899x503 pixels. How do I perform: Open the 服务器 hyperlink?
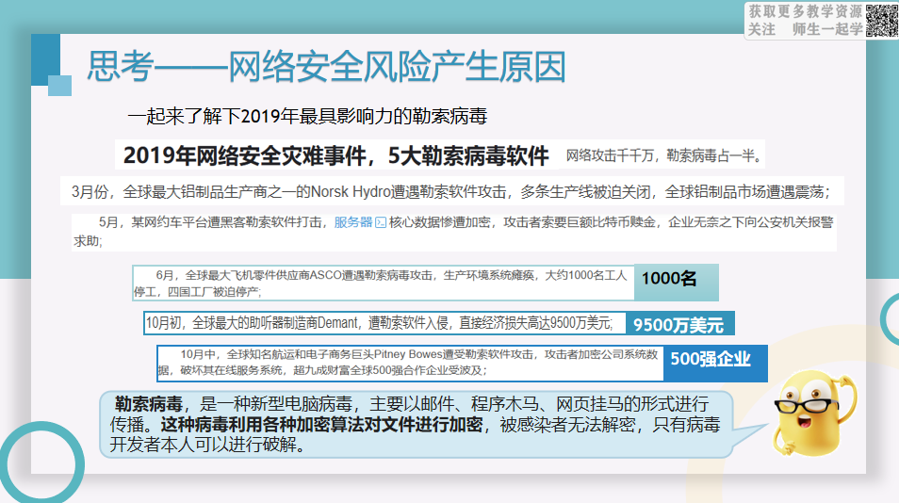pyautogui.click(x=353, y=223)
